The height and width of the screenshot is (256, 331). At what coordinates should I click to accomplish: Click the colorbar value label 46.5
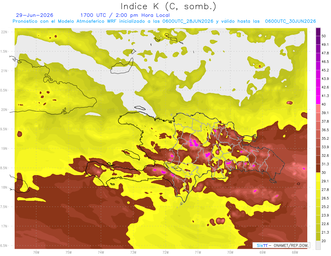325,62
